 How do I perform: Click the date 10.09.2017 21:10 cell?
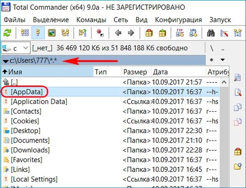[x=177, y=140]
